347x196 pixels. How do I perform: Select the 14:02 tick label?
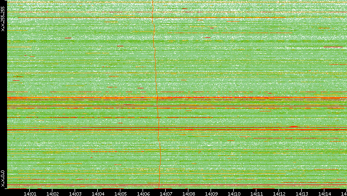(52, 194)
